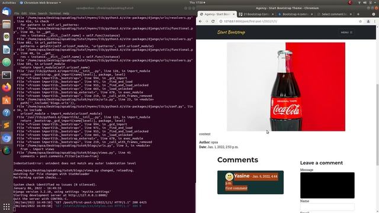The image size is (379, 213).
Task: Close the Agency - Start Bootstrap tab
Action: click(x=233, y=14)
